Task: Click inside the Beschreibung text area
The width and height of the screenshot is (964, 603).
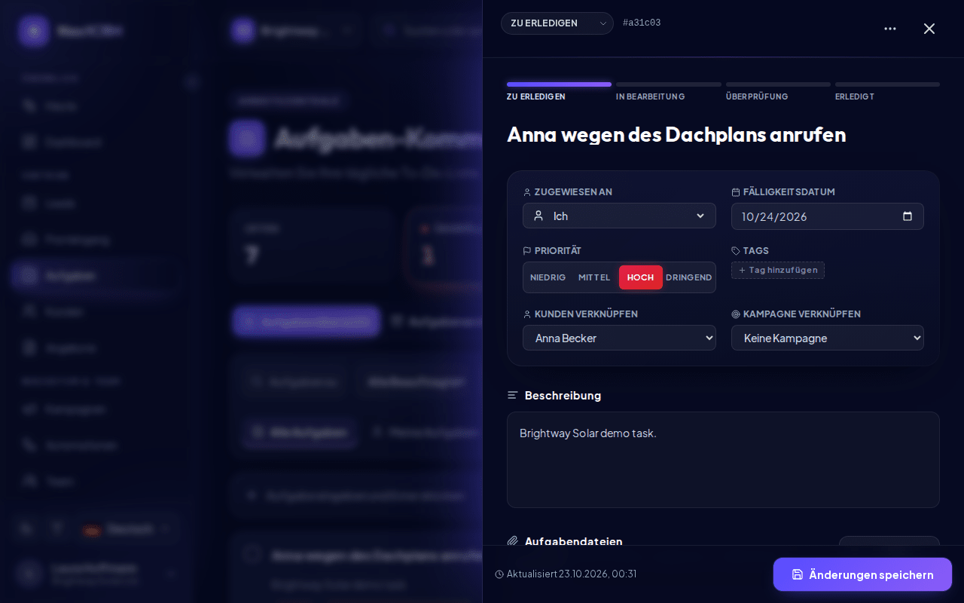Action: pyautogui.click(x=723, y=460)
